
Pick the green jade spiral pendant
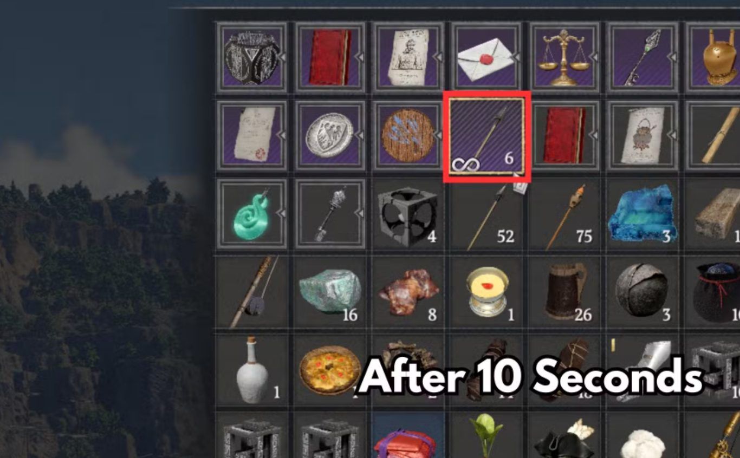(252, 214)
